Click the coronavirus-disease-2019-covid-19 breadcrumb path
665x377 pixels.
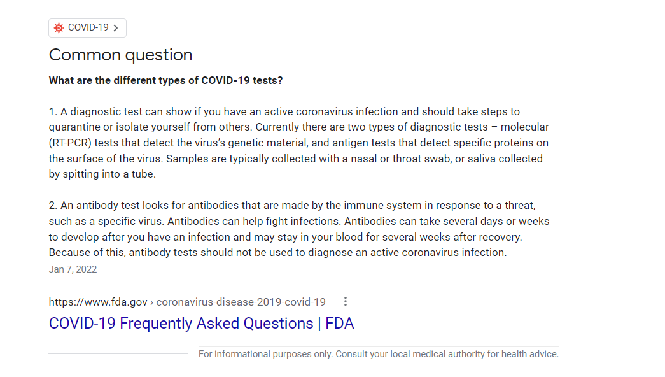[241, 302]
